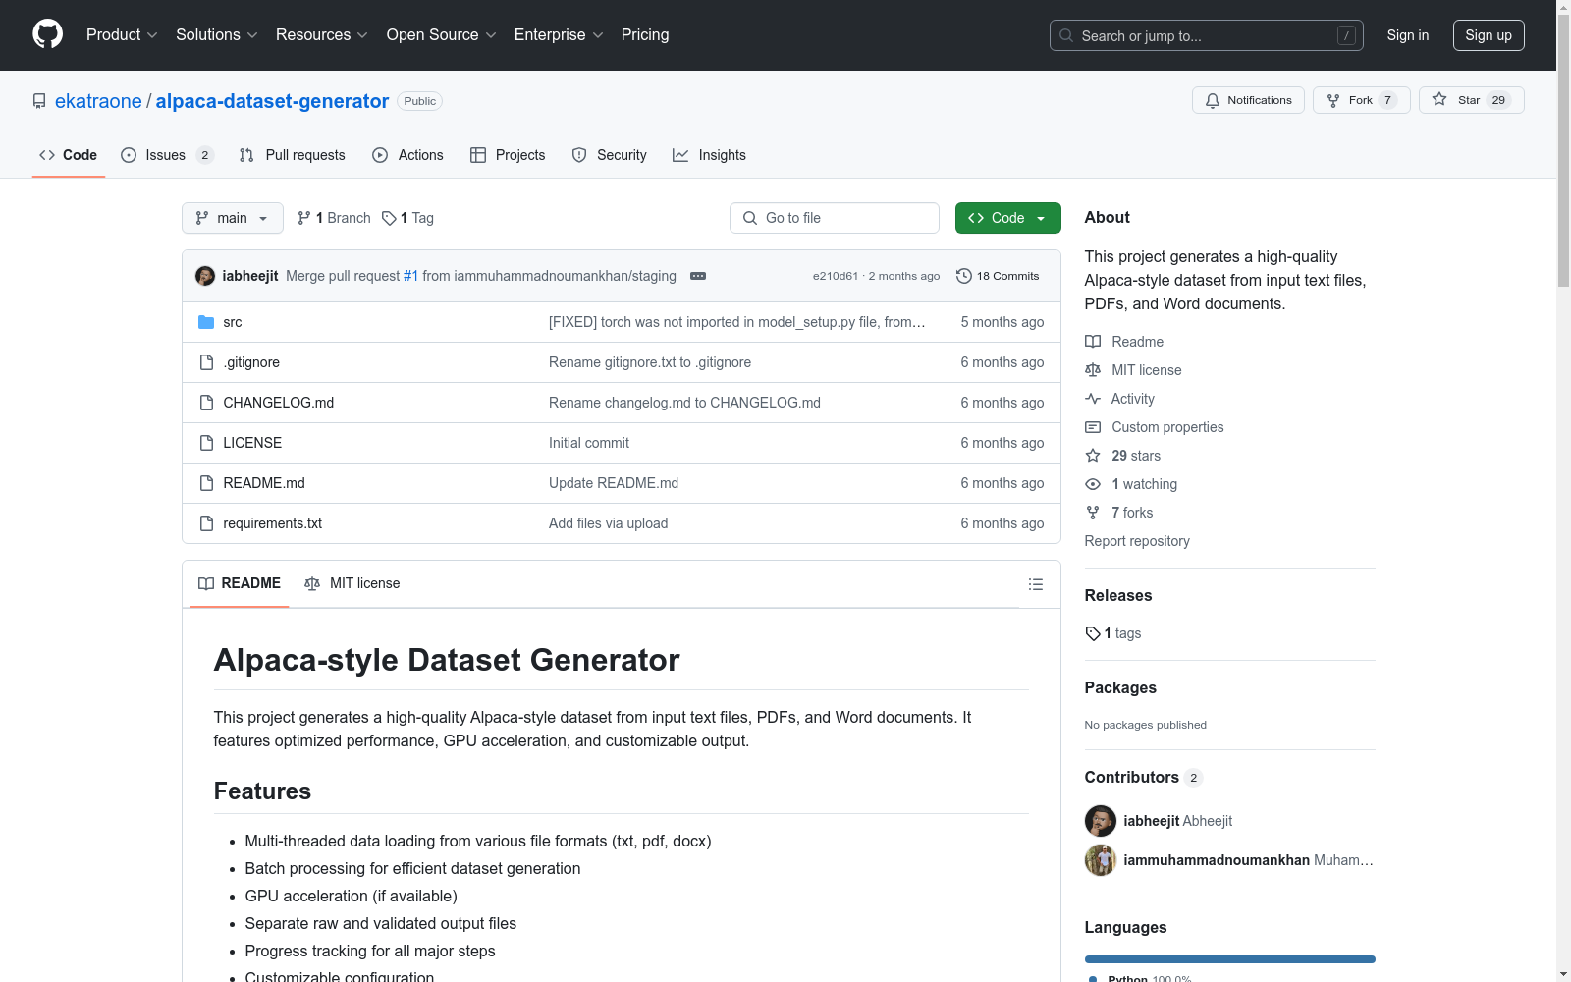Viewport: 1571px width, 982px height.
Task: Click the tag icon next to 1 Tag
Action: click(389, 218)
